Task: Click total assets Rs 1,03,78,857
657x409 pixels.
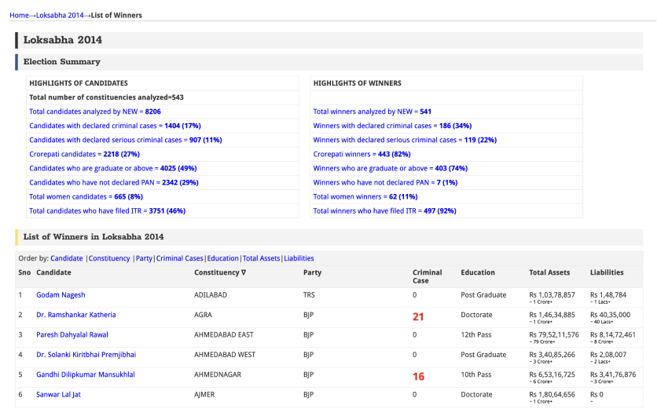Action: tap(552, 294)
